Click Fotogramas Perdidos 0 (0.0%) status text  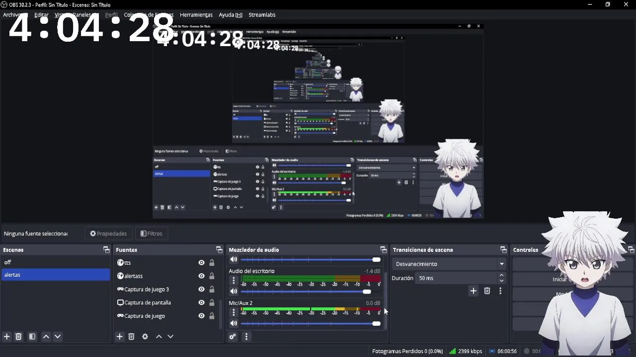407,351
